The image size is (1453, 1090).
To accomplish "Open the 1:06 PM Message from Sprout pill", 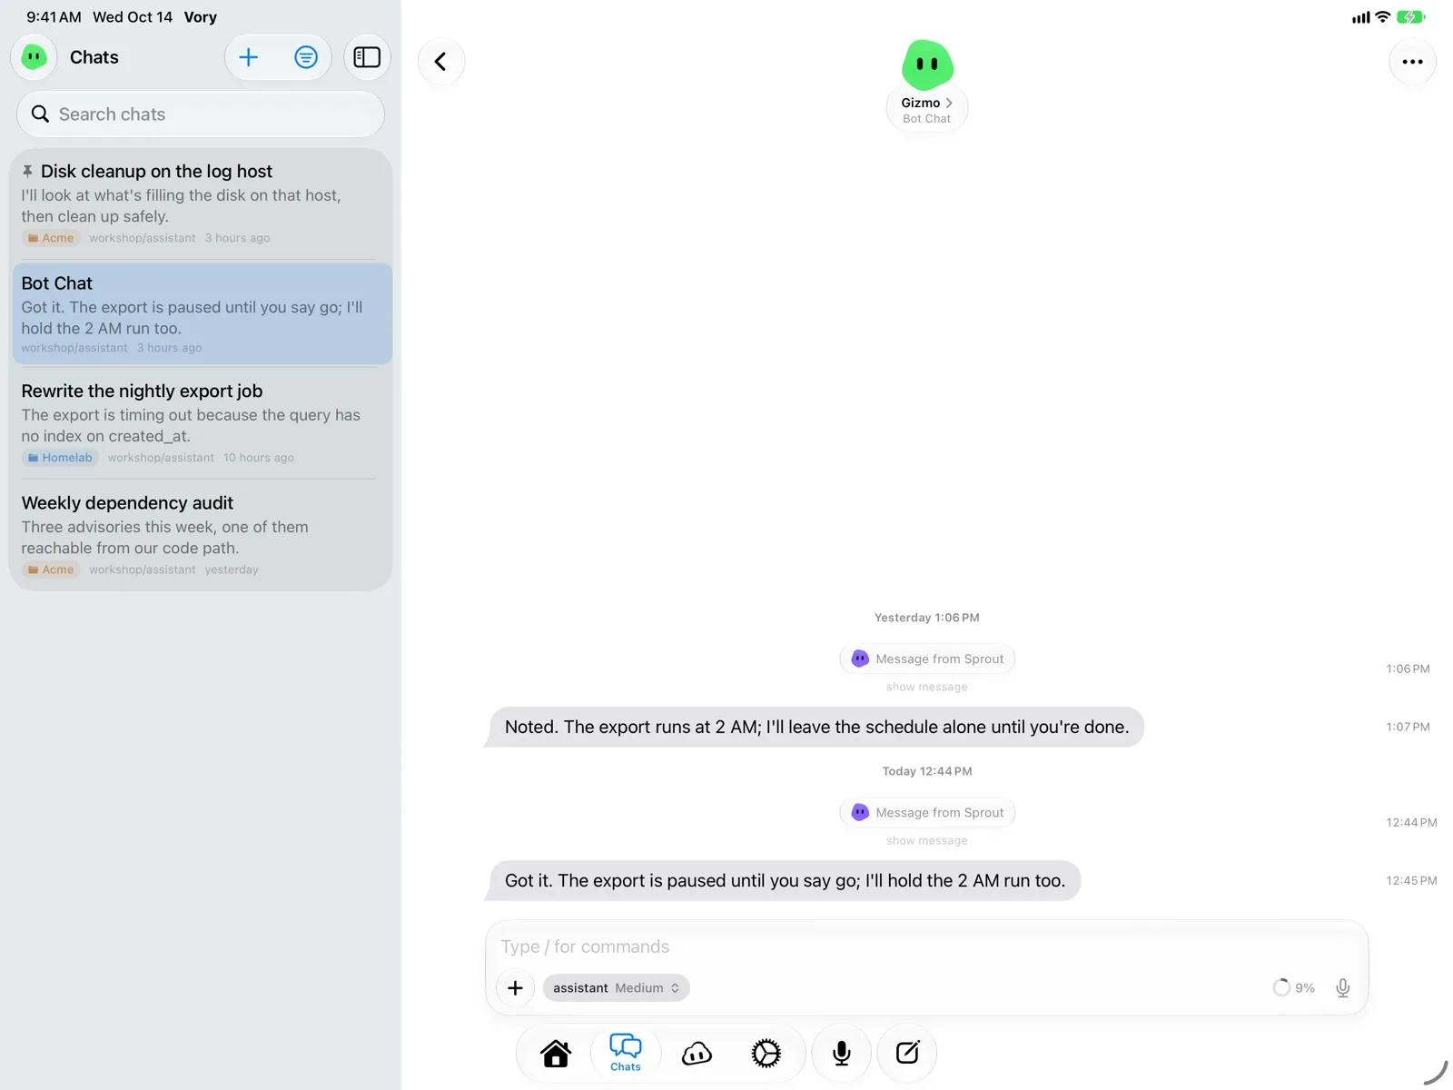I will [927, 659].
